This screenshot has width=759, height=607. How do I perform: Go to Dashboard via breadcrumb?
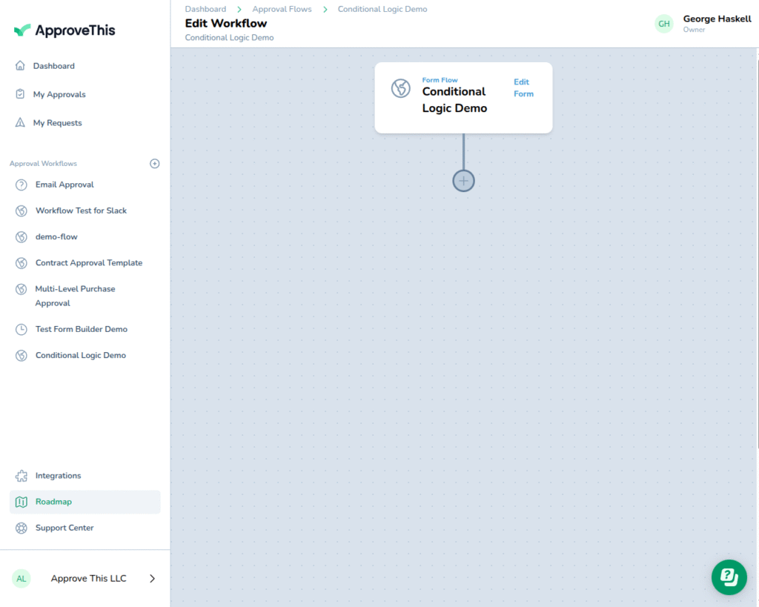point(205,9)
